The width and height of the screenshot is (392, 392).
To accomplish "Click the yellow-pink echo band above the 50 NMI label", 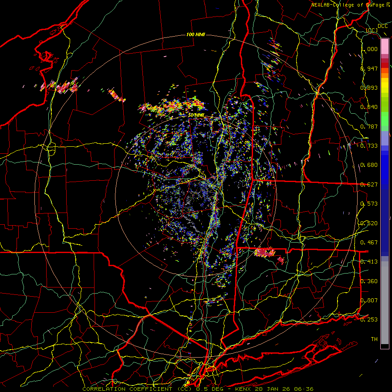I will click(172, 105).
